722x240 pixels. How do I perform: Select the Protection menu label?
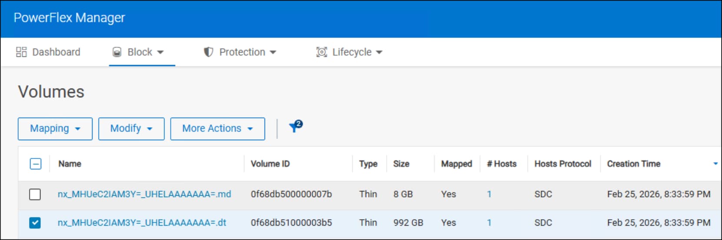(x=242, y=52)
